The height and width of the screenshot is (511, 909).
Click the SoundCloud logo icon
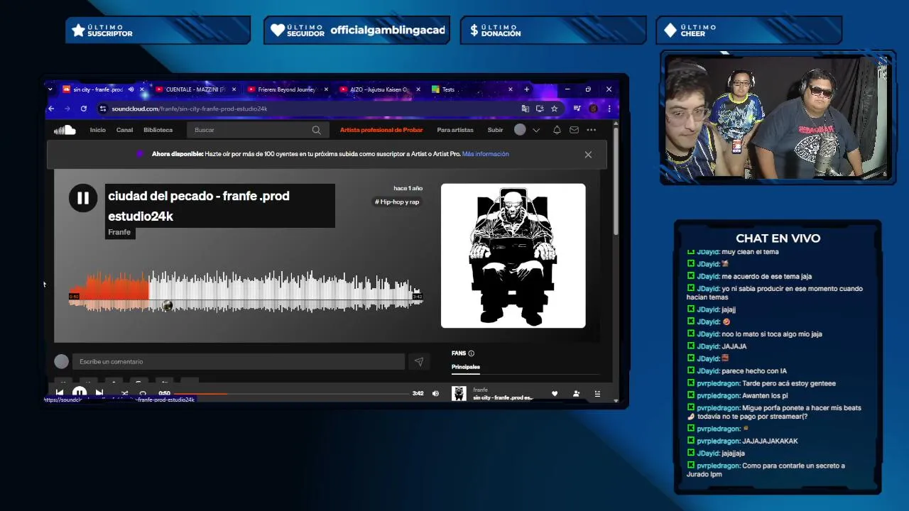click(x=65, y=130)
